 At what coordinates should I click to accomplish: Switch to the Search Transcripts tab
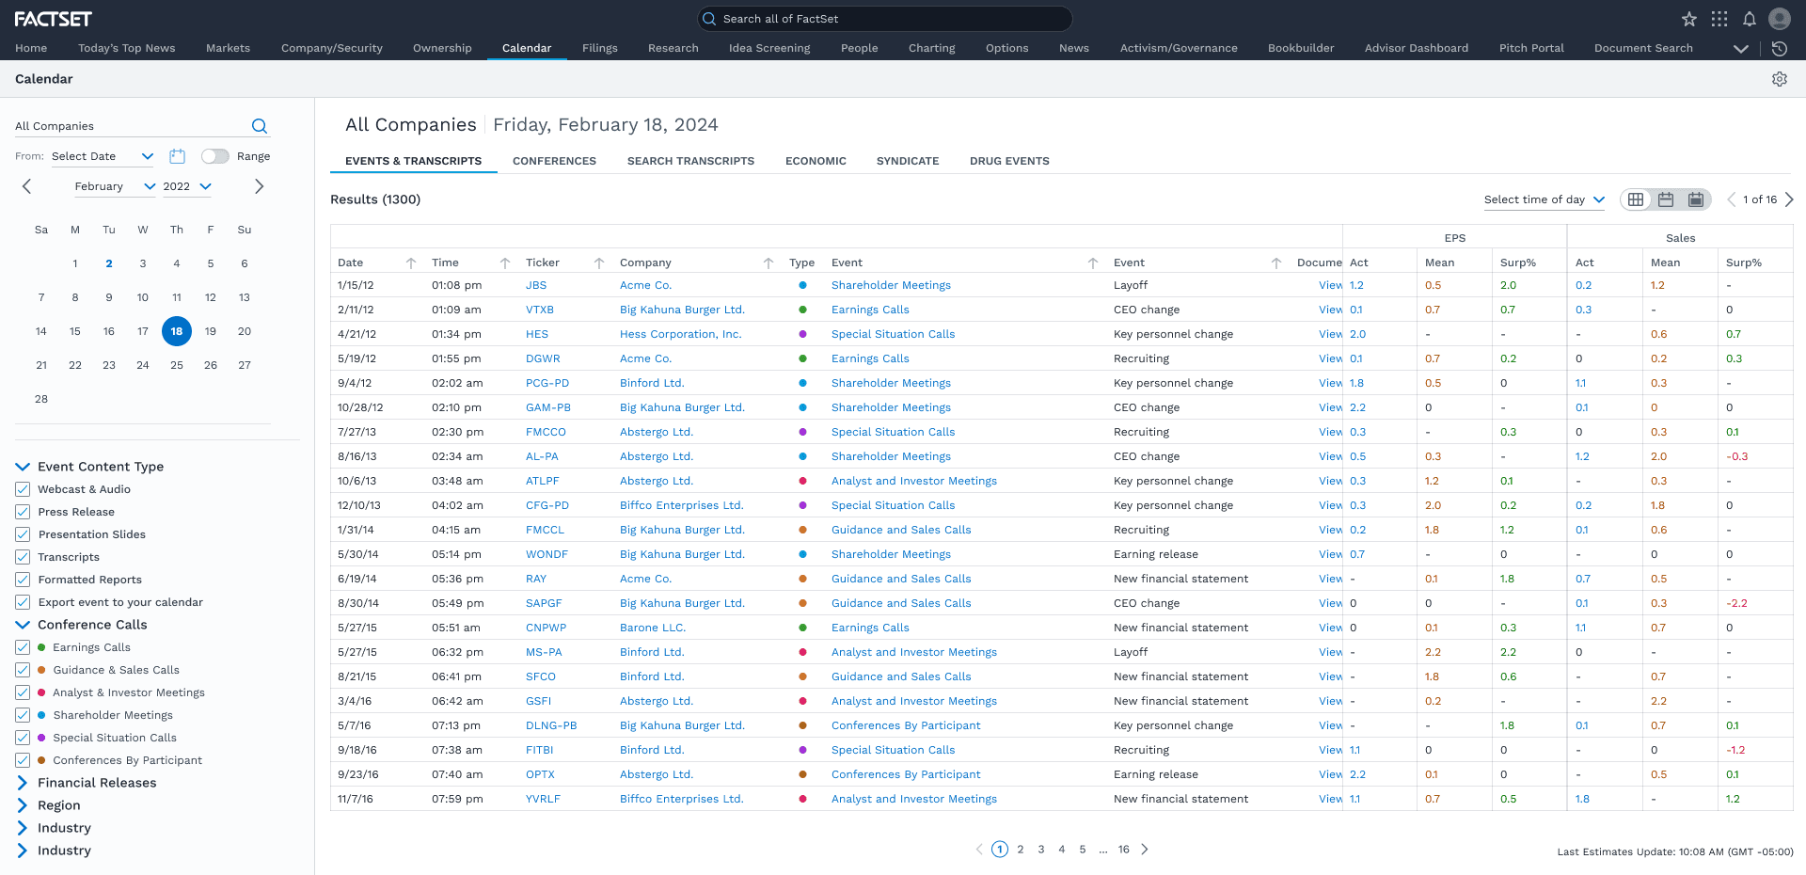(x=690, y=161)
